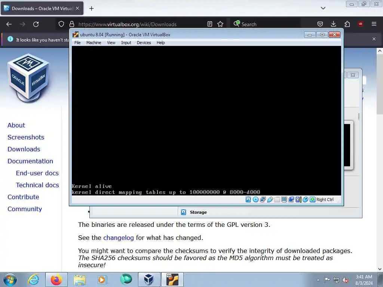The image size is (383, 287).
Task: Open the Screenshots sidebar link
Action: (x=26, y=137)
